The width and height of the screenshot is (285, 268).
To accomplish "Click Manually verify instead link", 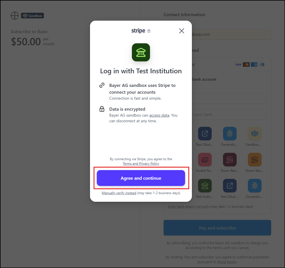I will click(119, 193).
